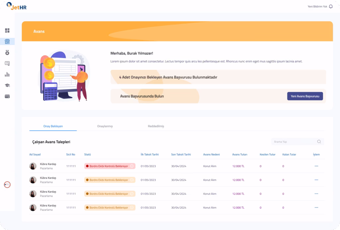Open the graduation cap training icon
This screenshot has width=340, height=230.
(x=7, y=85)
